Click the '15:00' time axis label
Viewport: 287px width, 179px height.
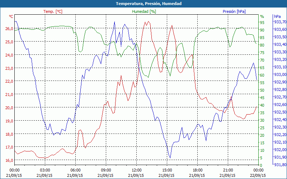pyautogui.click(x=166, y=170)
